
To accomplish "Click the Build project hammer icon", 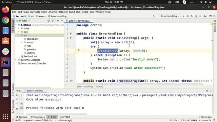I will click(x=154, y=16).
